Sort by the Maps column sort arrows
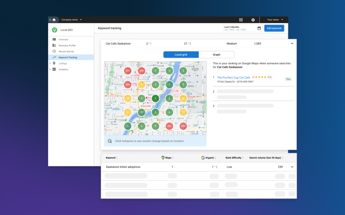This screenshot has width=345, height=215. click(173, 158)
